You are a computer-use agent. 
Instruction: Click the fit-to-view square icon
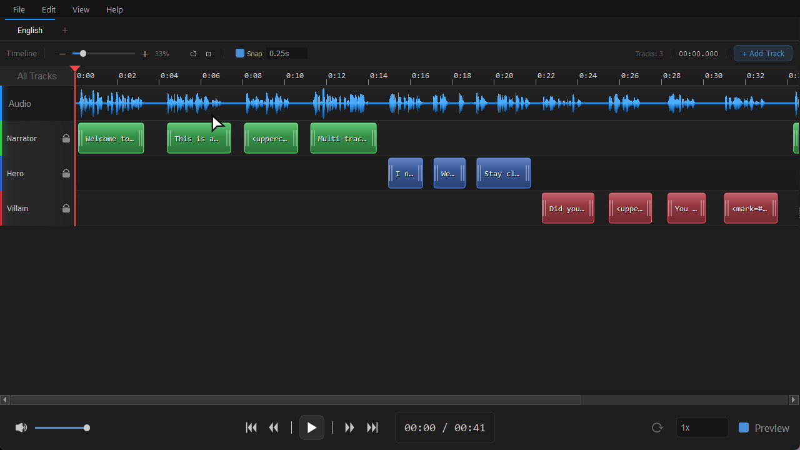tap(209, 54)
